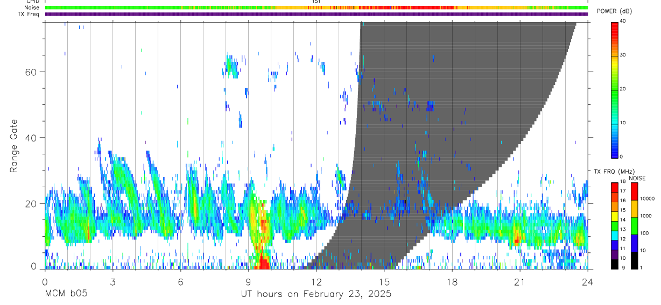Click the 6 tick on the UT axis
The image size is (661, 305).
[180, 281]
